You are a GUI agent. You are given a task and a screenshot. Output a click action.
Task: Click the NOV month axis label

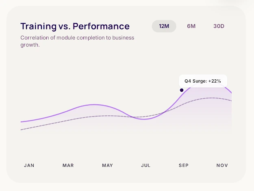click(222, 165)
